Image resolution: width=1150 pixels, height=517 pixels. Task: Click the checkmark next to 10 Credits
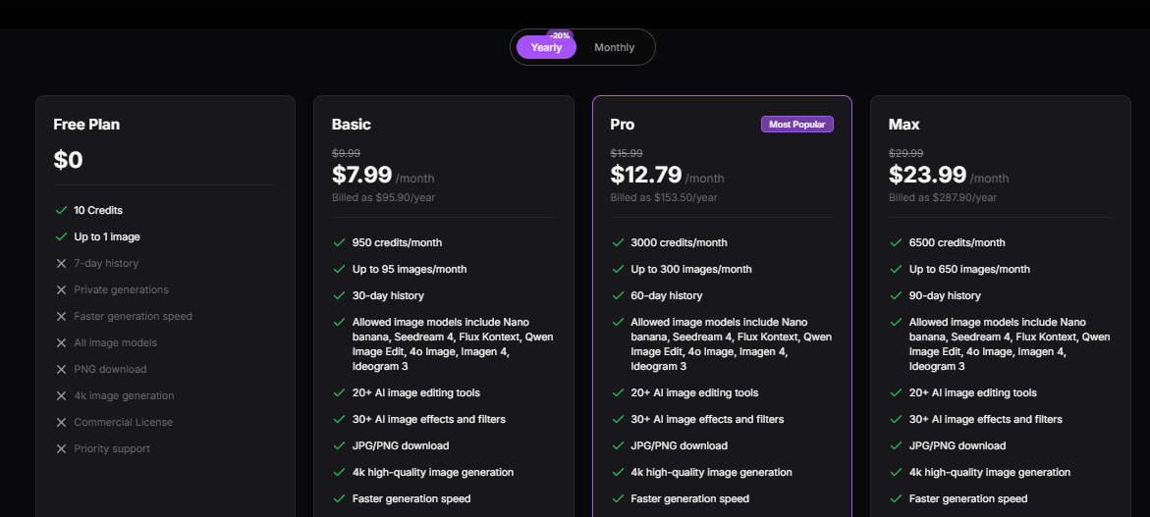click(x=61, y=210)
